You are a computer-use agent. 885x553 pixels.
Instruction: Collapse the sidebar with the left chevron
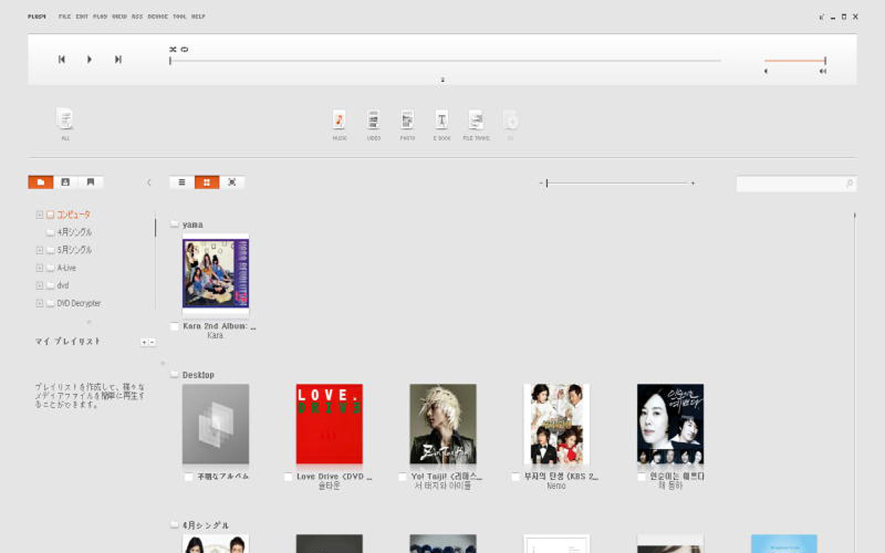(x=149, y=182)
